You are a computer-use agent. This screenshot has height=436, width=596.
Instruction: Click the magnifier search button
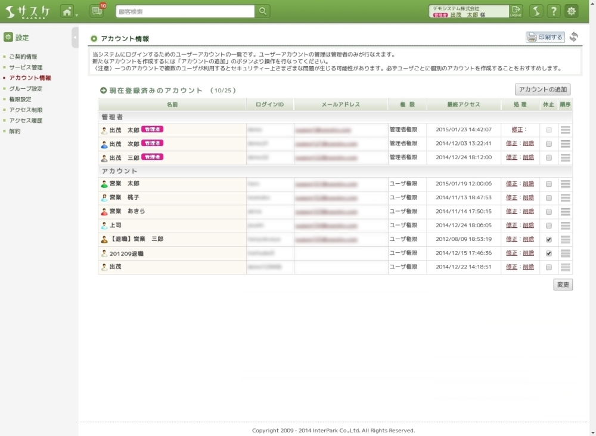click(263, 11)
